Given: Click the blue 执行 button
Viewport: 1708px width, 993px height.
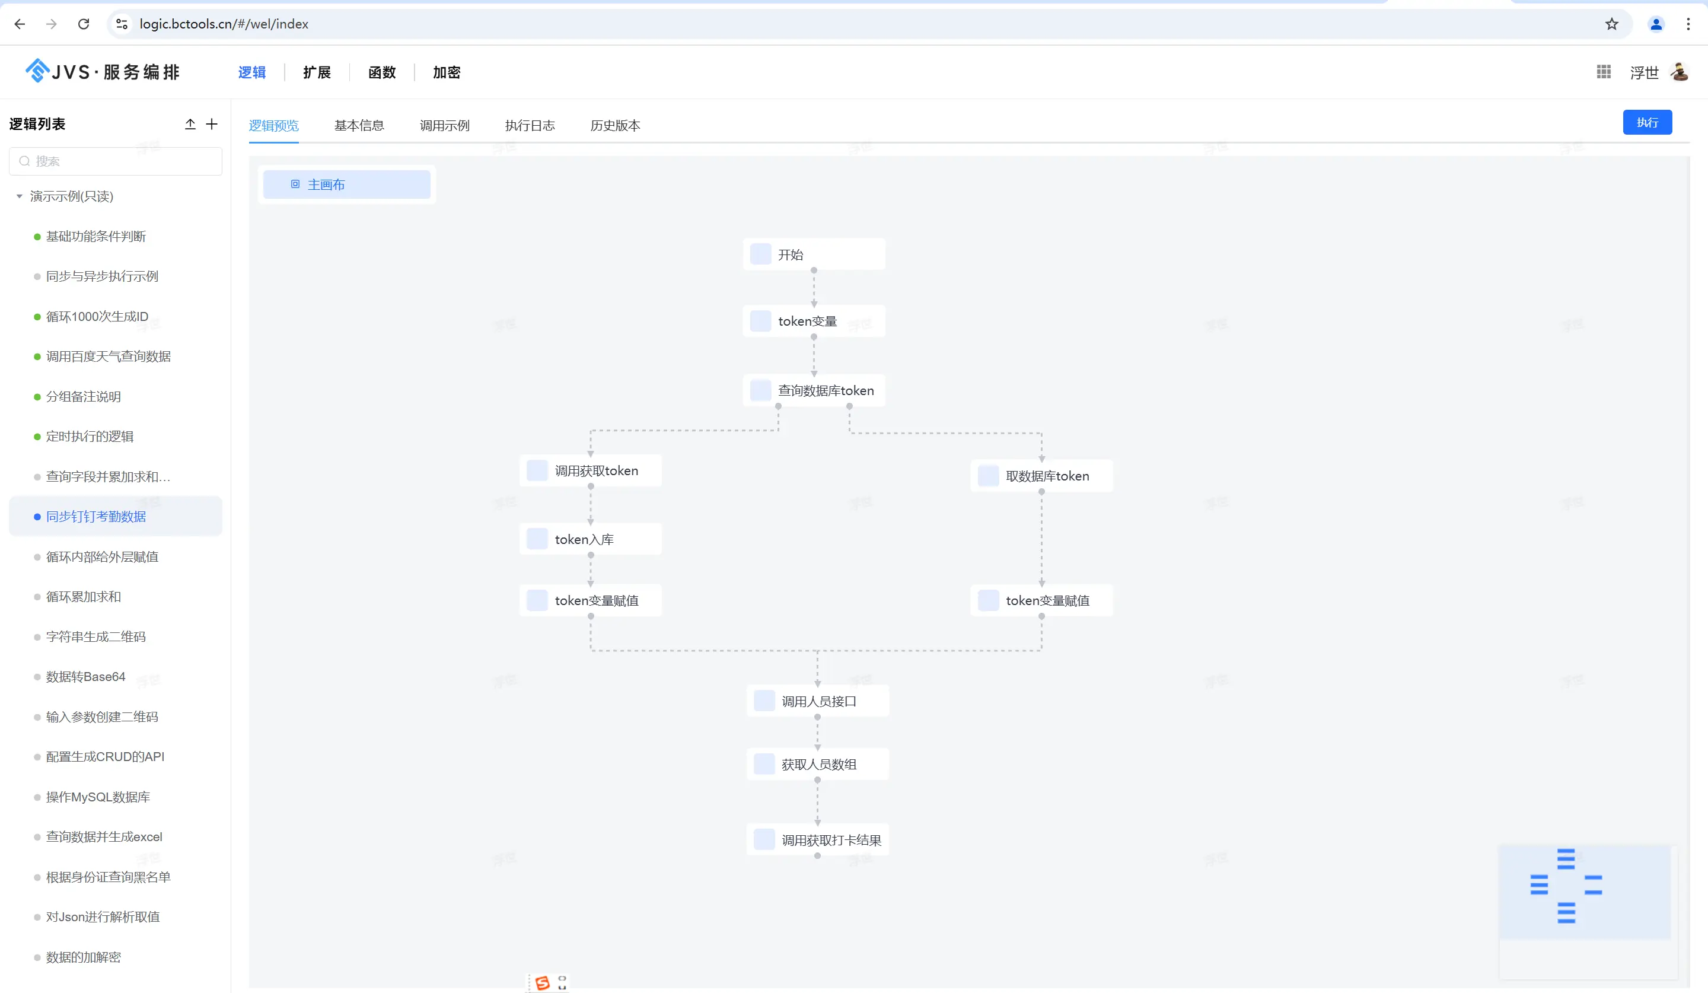Looking at the screenshot, I should click(x=1647, y=123).
